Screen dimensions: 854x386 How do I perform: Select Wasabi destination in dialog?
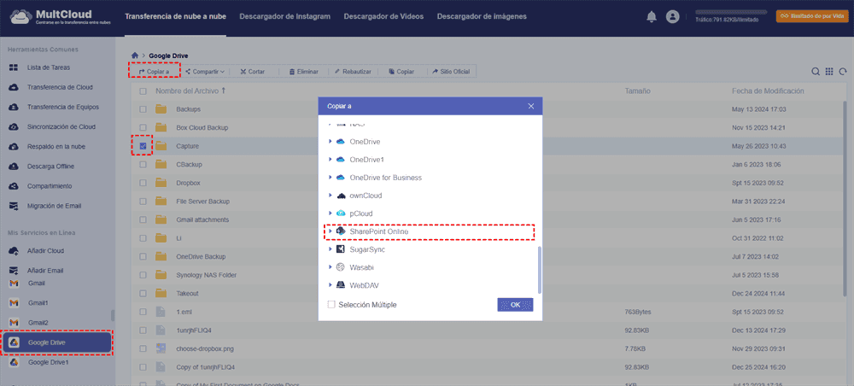pos(361,267)
